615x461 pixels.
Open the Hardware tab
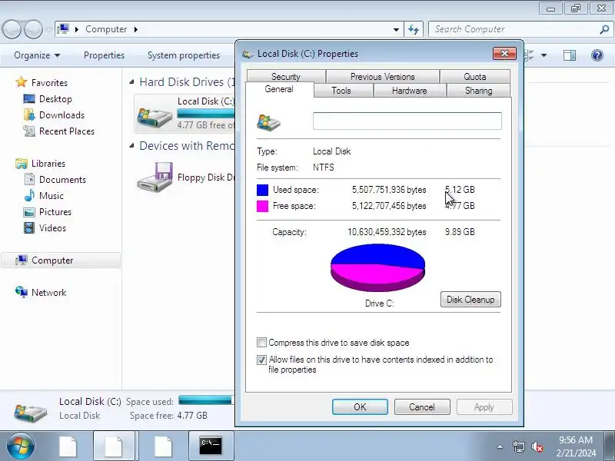(x=409, y=91)
